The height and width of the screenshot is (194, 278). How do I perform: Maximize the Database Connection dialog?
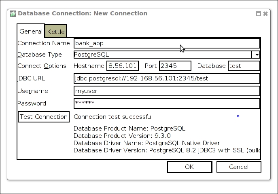(259, 14)
